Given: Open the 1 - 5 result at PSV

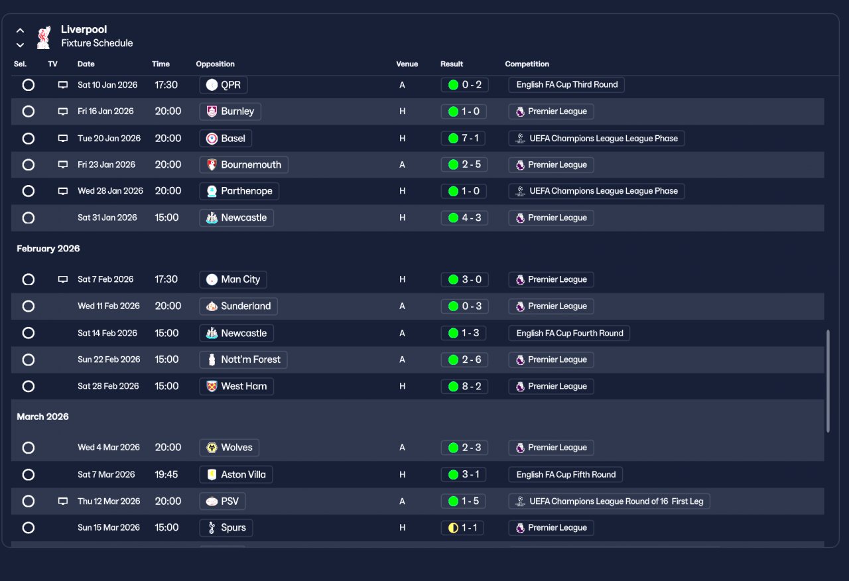Looking at the screenshot, I should click(x=464, y=501).
